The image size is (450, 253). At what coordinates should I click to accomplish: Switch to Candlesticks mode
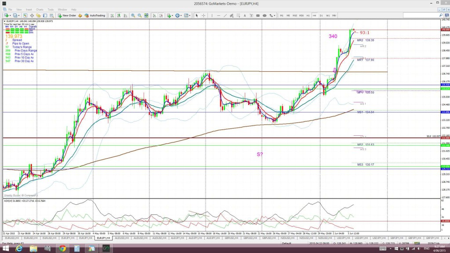click(x=119, y=15)
